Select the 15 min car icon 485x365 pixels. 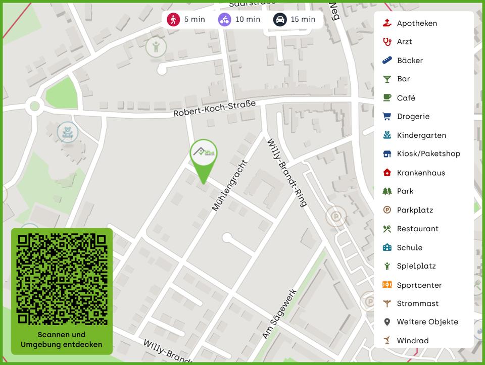280,19
